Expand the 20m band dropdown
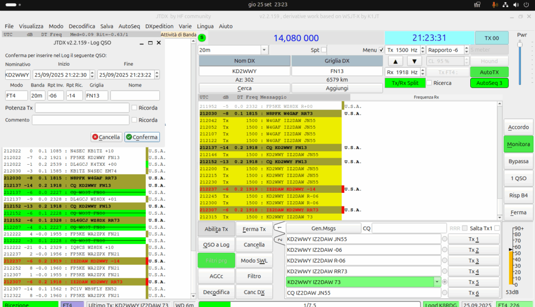 click(x=264, y=50)
